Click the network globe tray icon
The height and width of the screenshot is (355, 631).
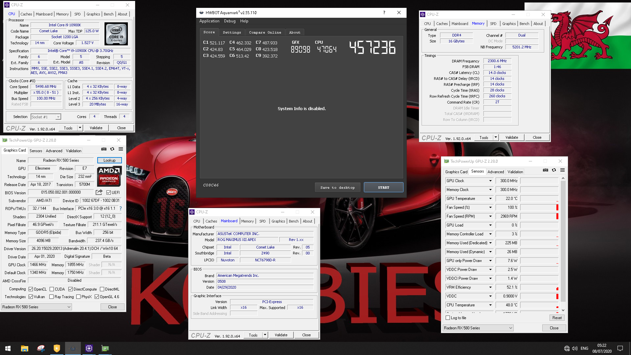coord(567,348)
